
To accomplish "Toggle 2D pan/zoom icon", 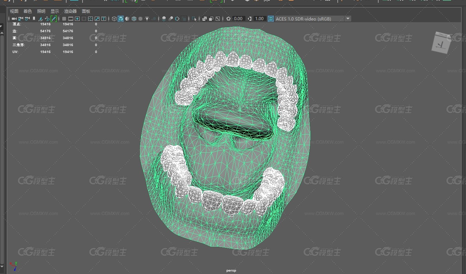I will point(47,19).
